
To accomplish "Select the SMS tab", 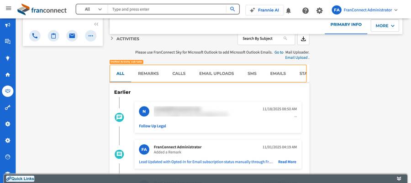I will (x=252, y=74).
